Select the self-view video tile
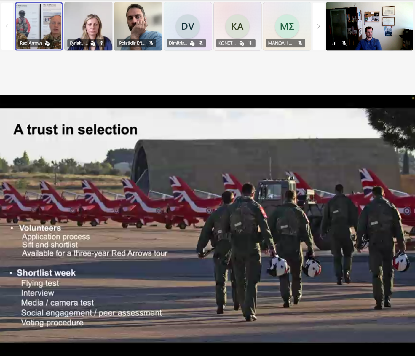The image size is (415, 356). (x=369, y=26)
